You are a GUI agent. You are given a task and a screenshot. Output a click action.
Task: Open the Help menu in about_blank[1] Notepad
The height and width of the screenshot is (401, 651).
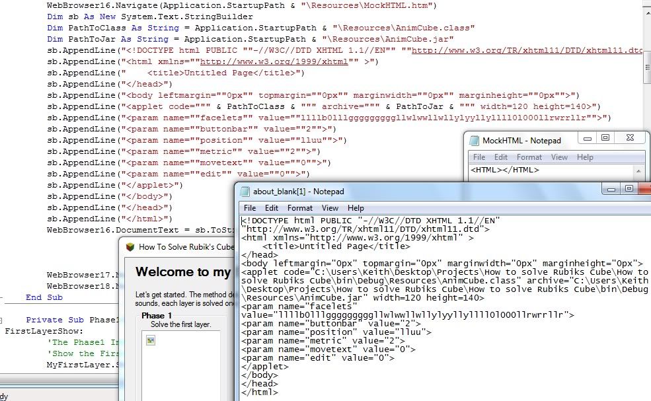coord(355,207)
